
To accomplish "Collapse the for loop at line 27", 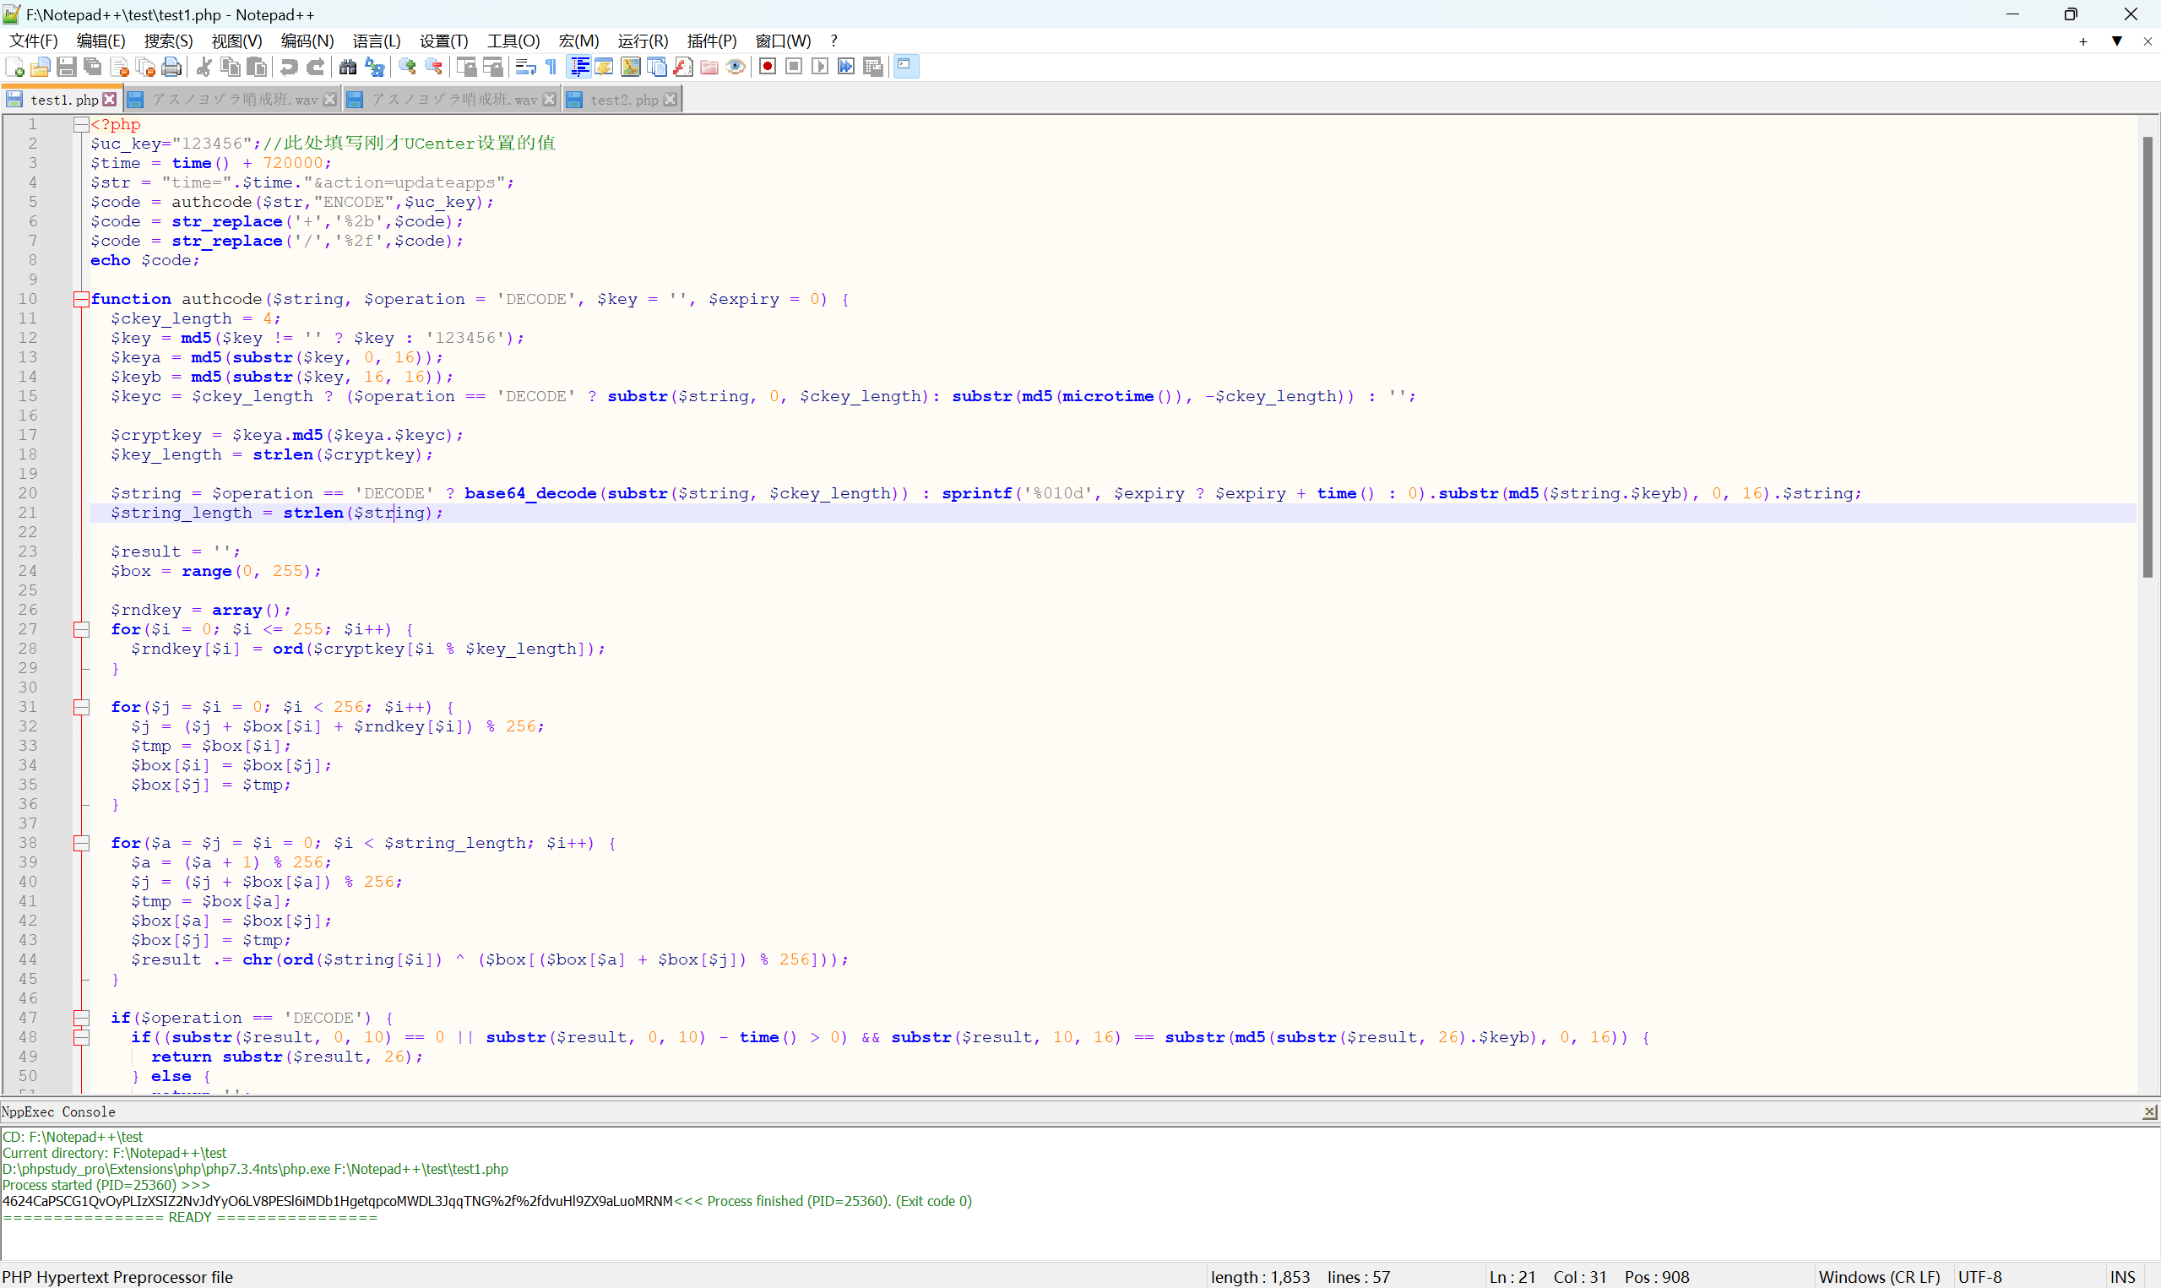I will (x=82, y=629).
